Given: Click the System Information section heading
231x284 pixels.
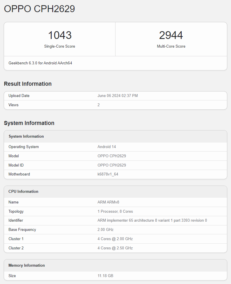Looking at the screenshot, I should point(29,123).
